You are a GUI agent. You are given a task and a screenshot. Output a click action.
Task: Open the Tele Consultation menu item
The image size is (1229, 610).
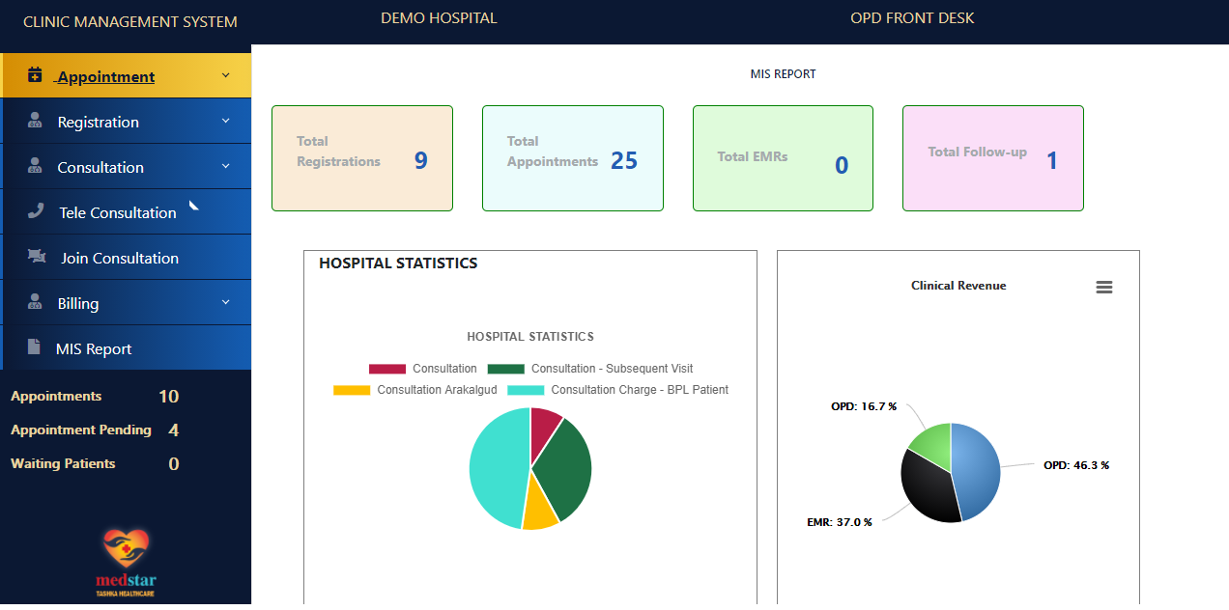pyautogui.click(x=127, y=212)
